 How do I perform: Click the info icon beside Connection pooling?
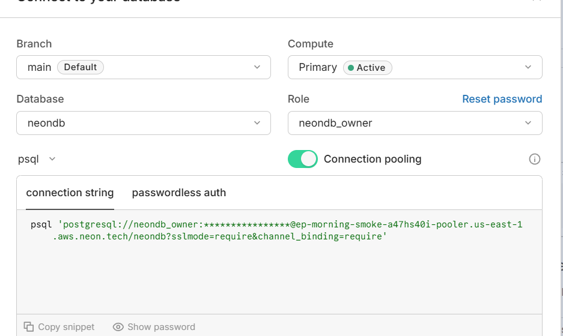pyautogui.click(x=534, y=159)
